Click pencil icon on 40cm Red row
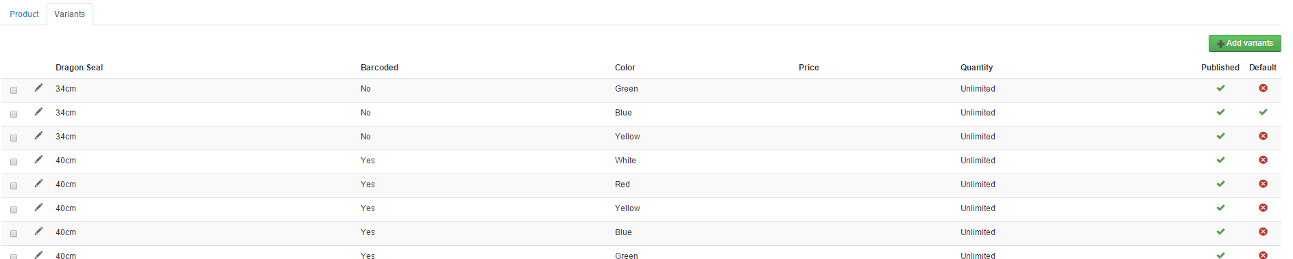This screenshot has width=1293, height=259. coord(38,183)
